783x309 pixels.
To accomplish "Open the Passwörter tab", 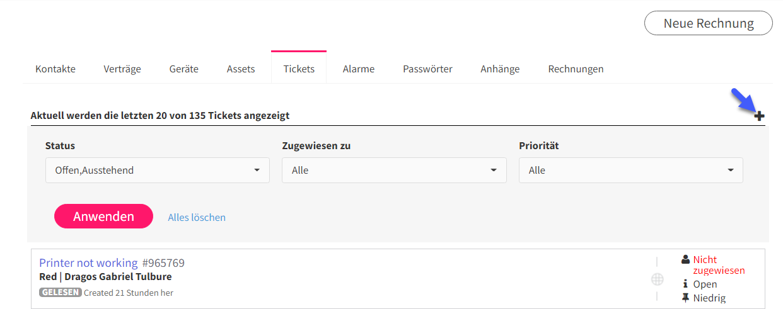I will tap(427, 69).
